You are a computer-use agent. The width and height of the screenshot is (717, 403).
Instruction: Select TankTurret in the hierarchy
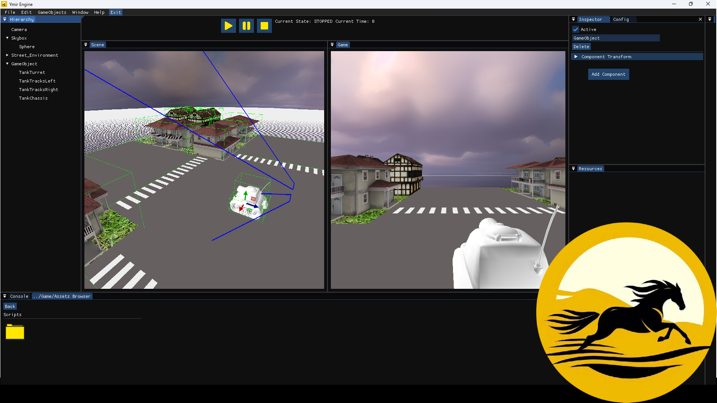point(32,72)
